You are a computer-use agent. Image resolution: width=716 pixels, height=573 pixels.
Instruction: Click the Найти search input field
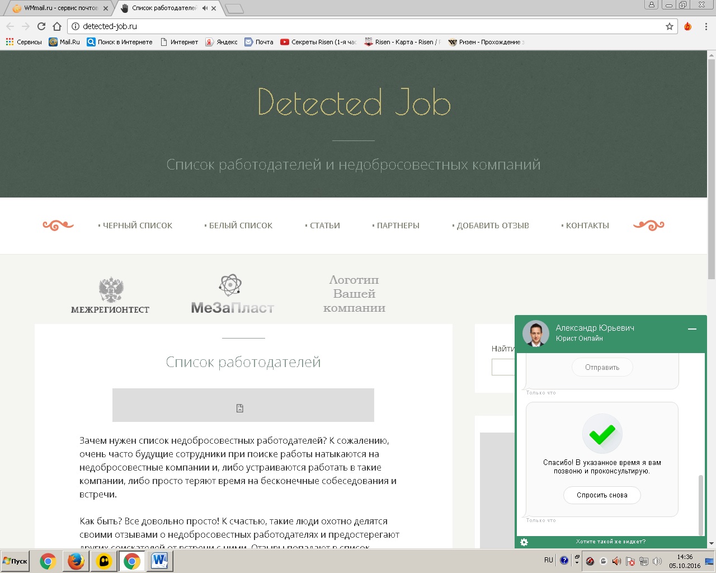click(503, 367)
